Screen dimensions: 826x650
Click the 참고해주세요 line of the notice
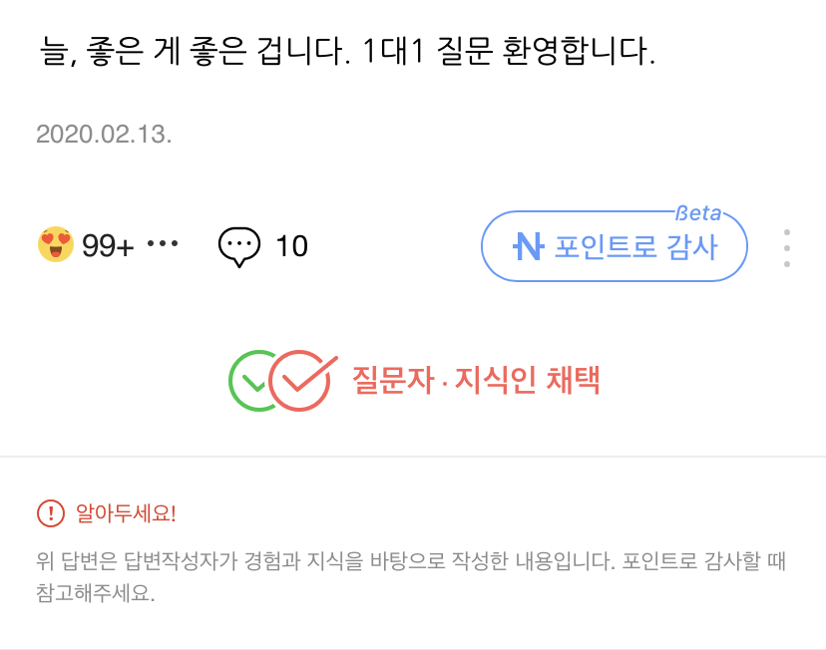point(95,593)
